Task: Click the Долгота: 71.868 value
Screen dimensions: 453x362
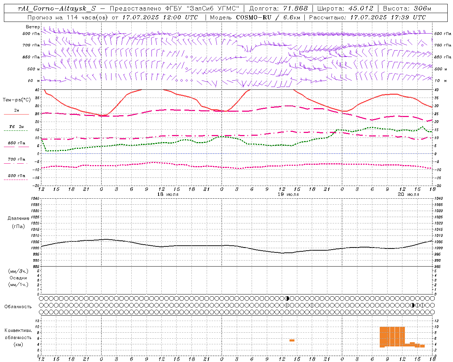Action: click(x=279, y=8)
